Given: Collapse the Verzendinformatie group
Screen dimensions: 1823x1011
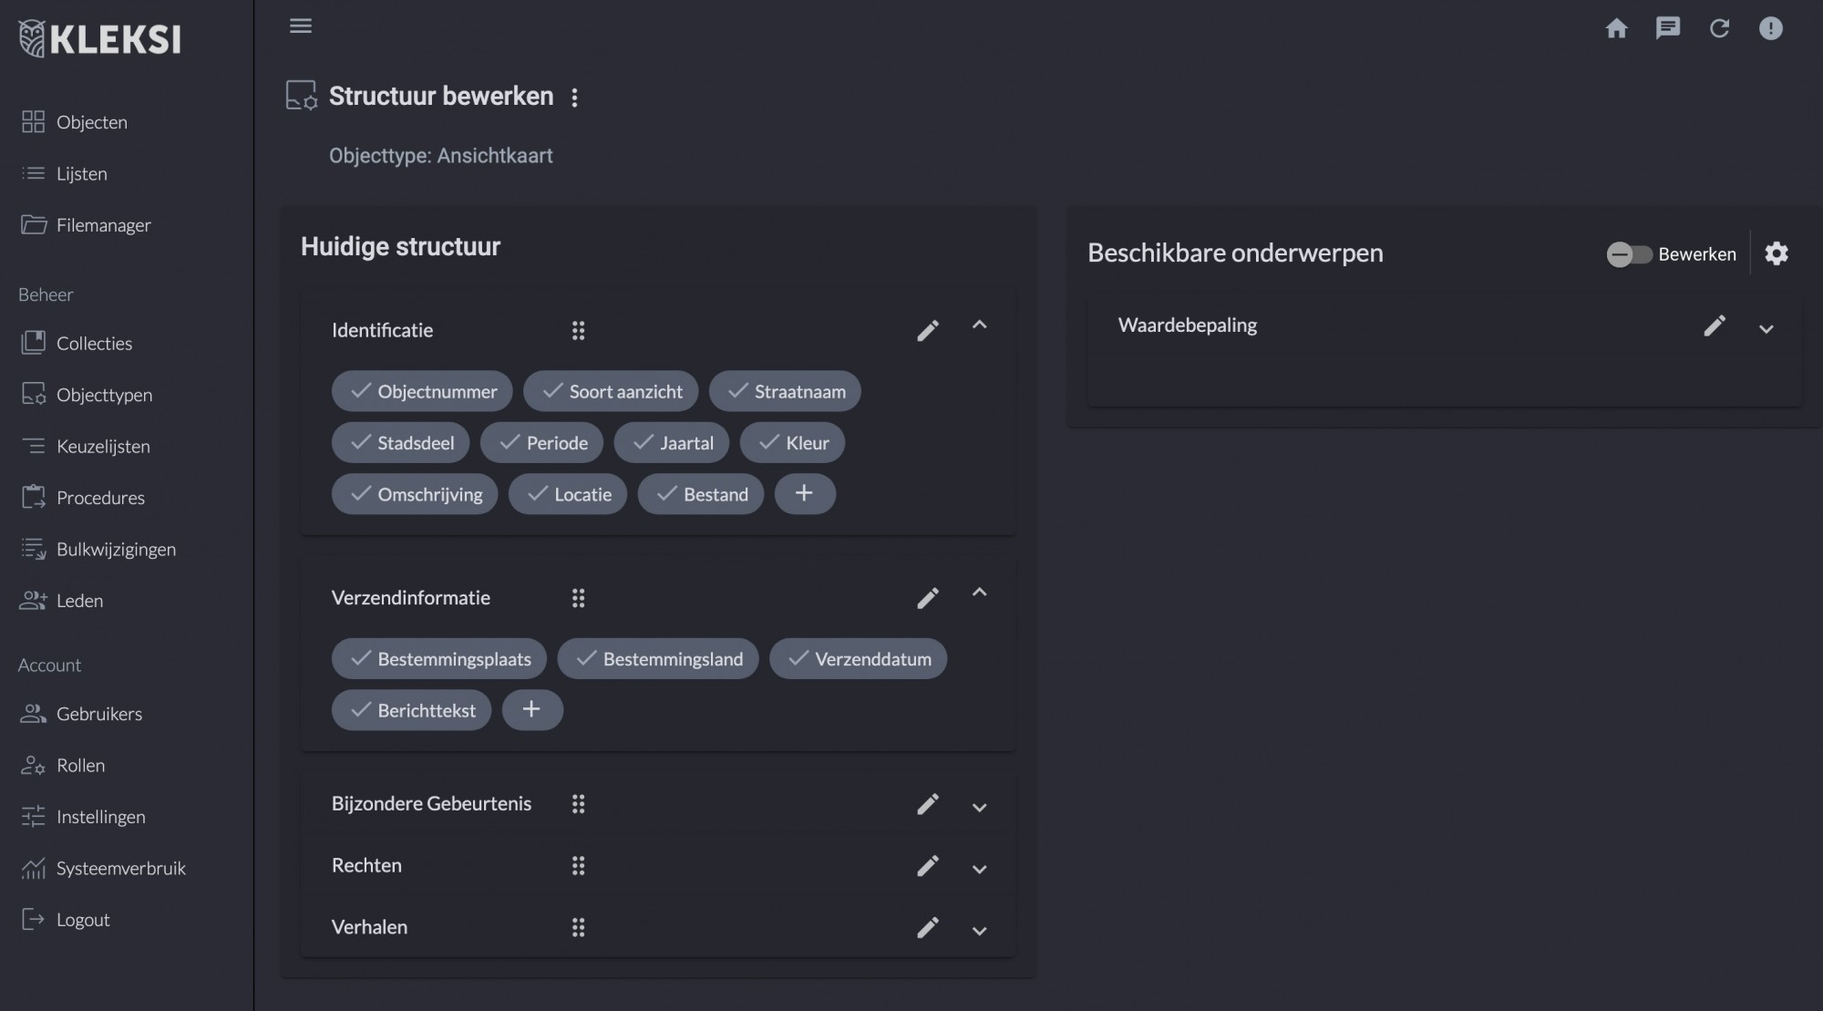Looking at the screenshot, I should point(980,593).
